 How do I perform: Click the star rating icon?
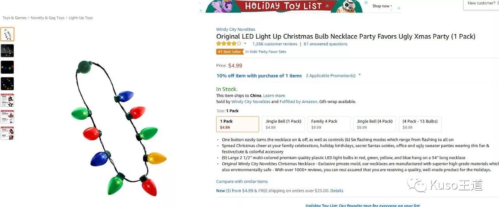[229, 44]
